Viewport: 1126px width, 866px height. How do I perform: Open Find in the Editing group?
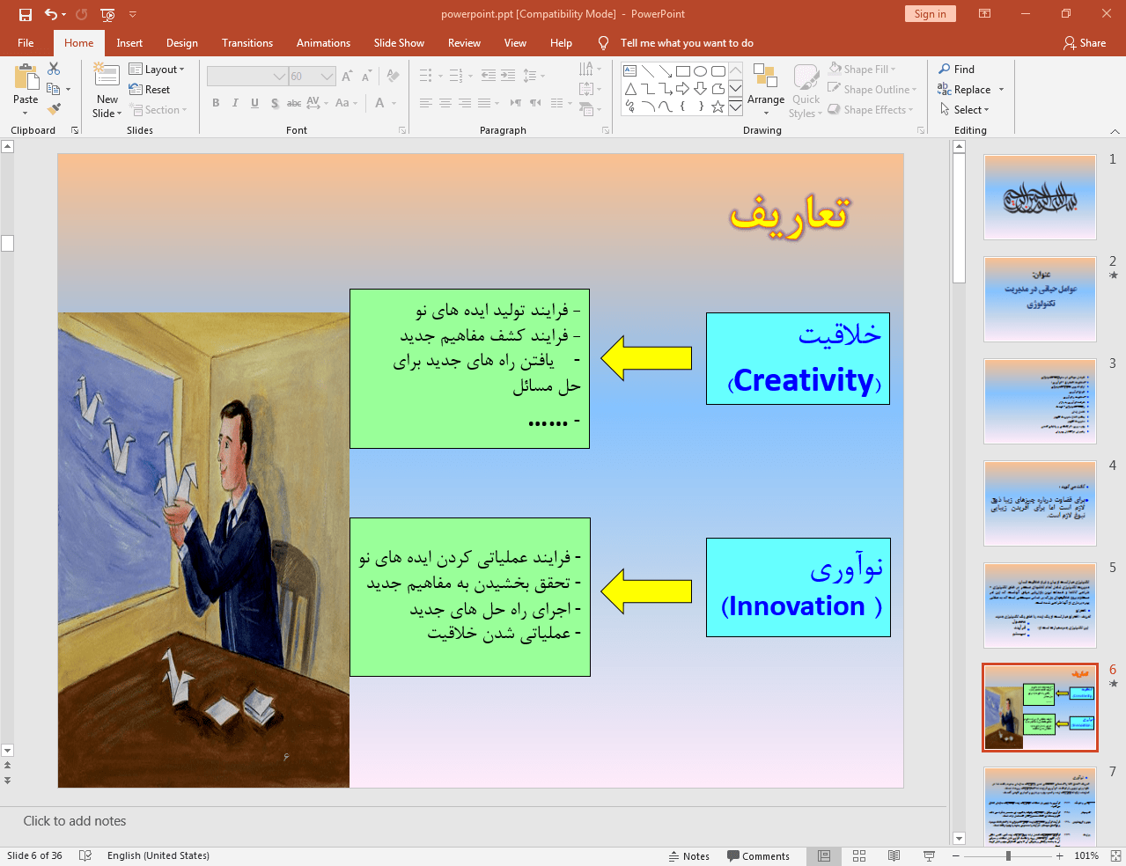[959, 68]
